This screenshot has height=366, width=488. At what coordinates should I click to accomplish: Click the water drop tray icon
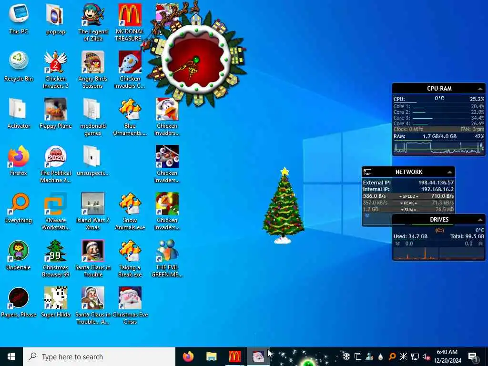coord(380,356)
